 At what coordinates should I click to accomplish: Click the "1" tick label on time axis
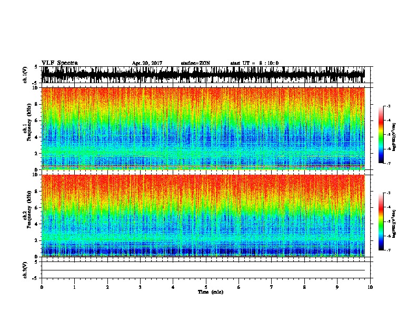[74, 287]
